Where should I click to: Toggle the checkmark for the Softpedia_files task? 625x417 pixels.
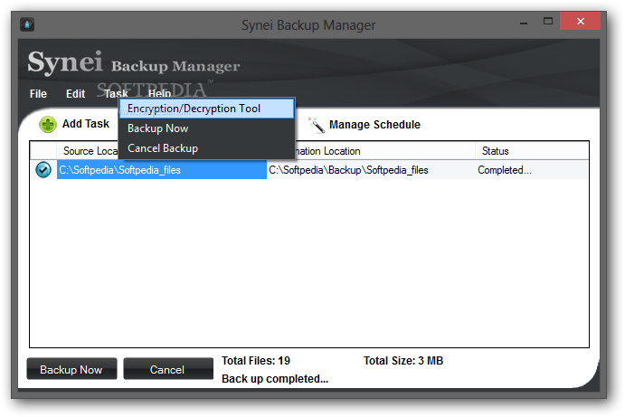click(x=43, y=170)
